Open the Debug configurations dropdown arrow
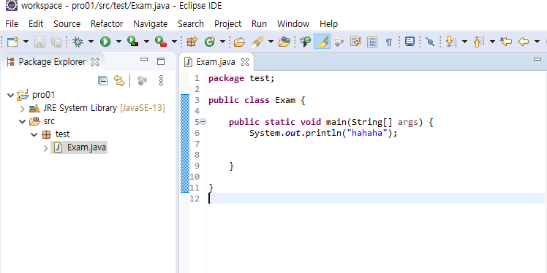 (x=91, y=42)
